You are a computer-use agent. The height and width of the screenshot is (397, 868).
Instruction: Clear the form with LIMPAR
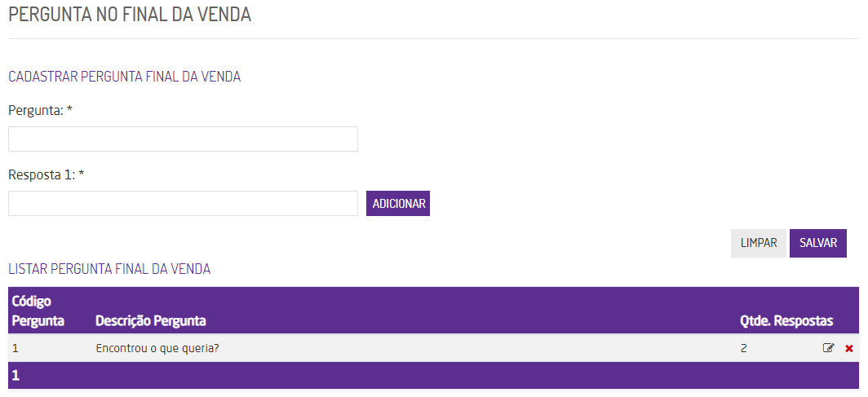click(758, 243)
